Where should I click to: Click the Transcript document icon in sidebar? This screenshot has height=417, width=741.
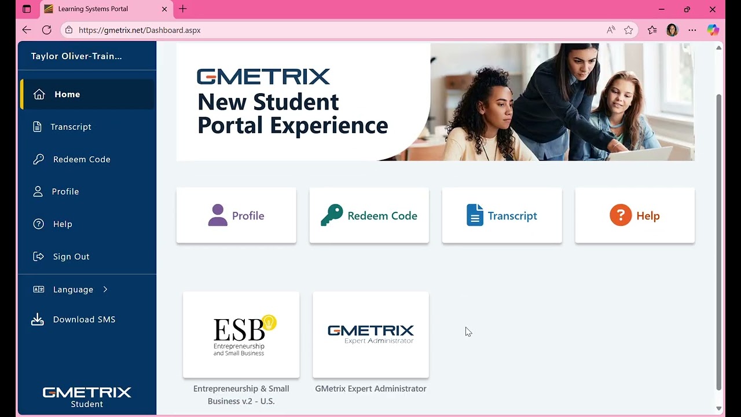point(38,127)
